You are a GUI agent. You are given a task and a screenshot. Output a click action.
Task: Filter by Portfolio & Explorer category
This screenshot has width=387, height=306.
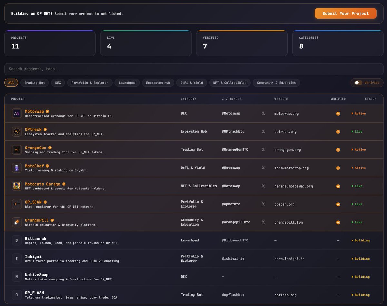tap(90, 83)
